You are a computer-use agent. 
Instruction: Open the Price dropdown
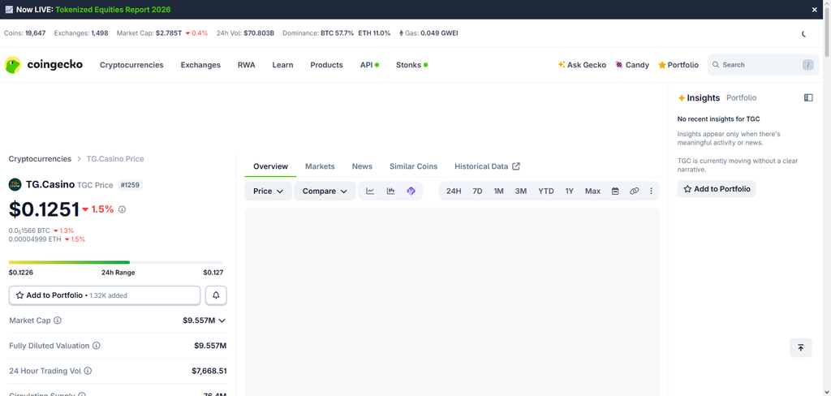click(268, 191)
